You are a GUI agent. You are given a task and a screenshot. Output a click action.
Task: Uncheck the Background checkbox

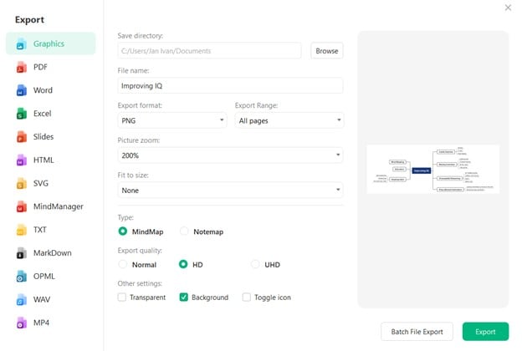184,298
